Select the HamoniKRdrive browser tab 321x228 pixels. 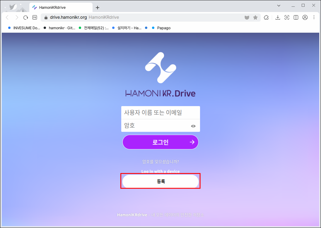click(59, 8)
